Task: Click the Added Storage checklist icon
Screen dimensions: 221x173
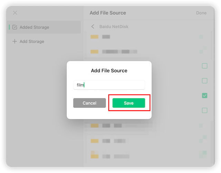Action: (x=15, y=27)
